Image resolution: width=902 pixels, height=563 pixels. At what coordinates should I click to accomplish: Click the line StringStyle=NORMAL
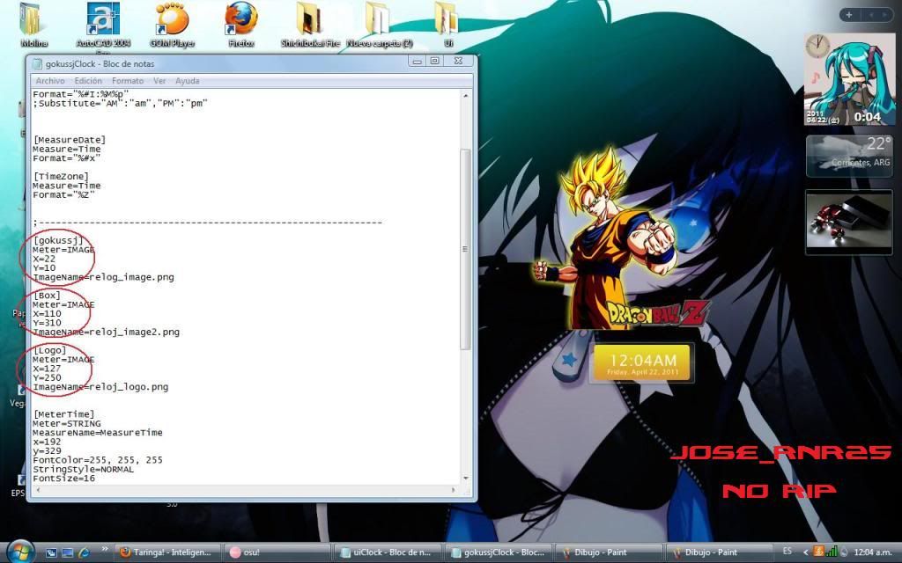(x=84, y=470)
